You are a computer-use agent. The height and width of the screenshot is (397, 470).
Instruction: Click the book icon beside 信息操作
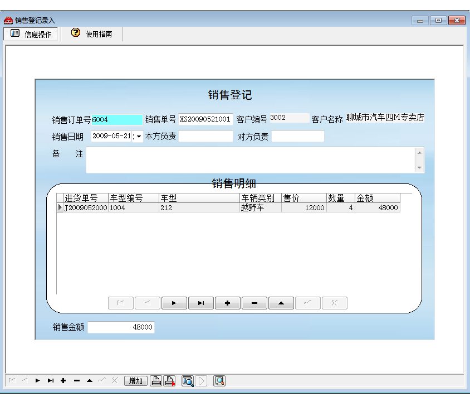[x=14, y=33]
